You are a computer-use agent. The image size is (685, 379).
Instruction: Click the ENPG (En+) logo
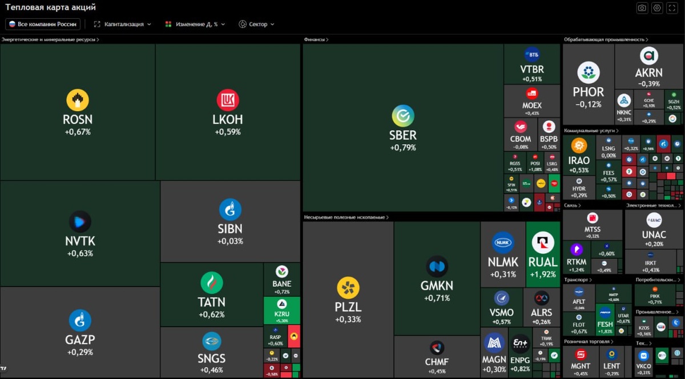tap(519, 343)
